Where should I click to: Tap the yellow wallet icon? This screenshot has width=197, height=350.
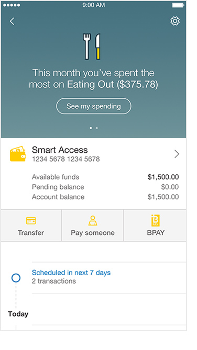(18, 154)
